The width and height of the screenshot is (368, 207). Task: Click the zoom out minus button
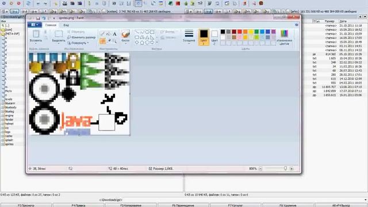[x=260, y=168]
